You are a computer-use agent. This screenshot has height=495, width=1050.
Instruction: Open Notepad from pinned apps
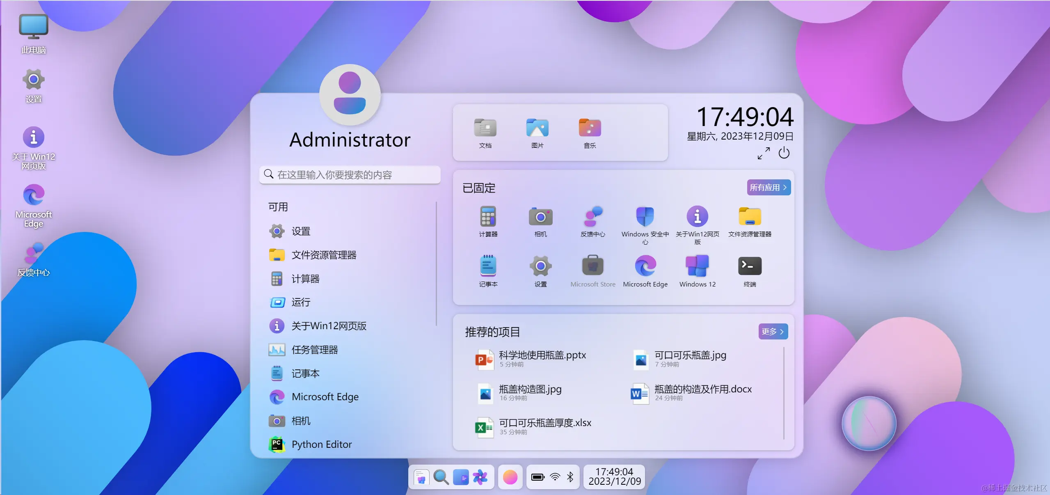(488, 266)
